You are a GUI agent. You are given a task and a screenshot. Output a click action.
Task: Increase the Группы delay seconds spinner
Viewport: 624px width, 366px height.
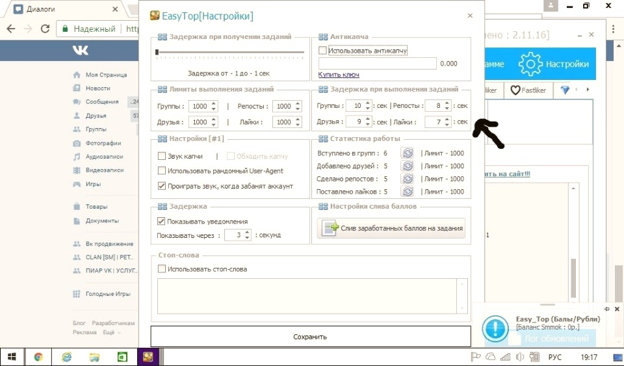pos(368,103)
